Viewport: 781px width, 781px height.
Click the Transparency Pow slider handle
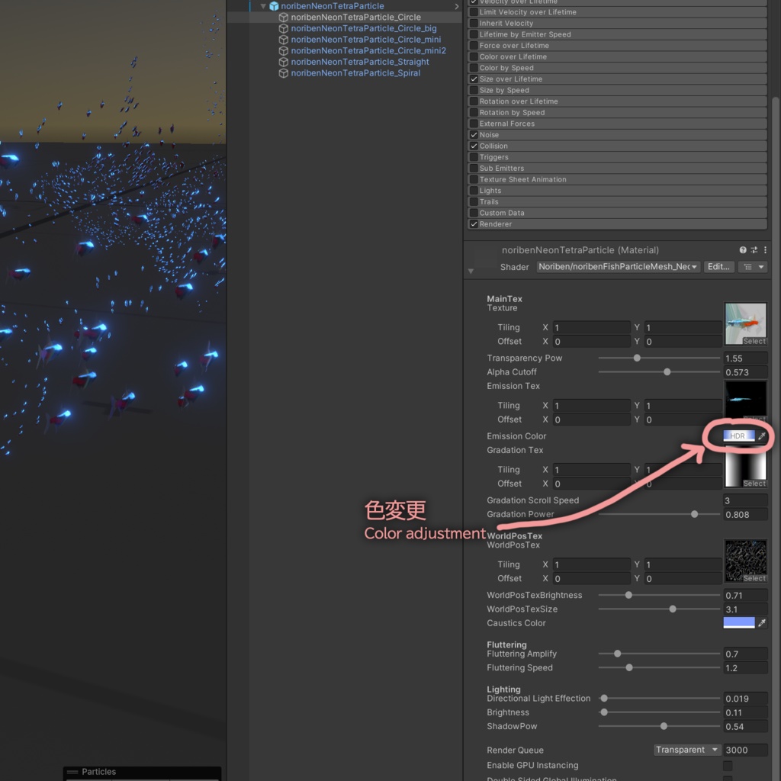(x=637, y=358)
